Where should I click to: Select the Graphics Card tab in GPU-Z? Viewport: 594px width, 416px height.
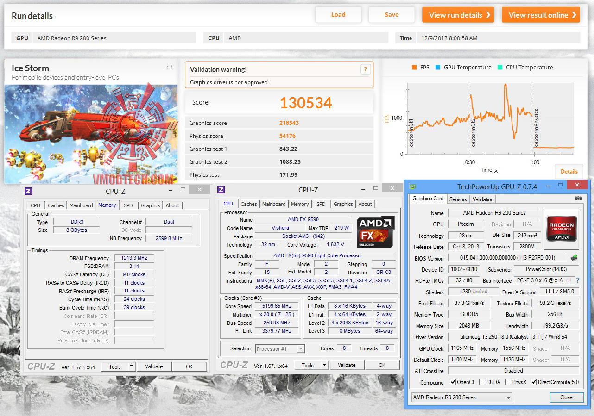[x=428, y=199]
